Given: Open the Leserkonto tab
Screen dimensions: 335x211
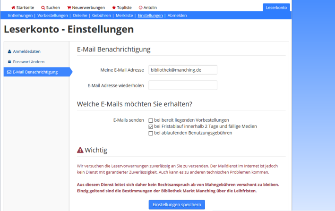Looking at the screenshot, I should [x=276, y=8].
